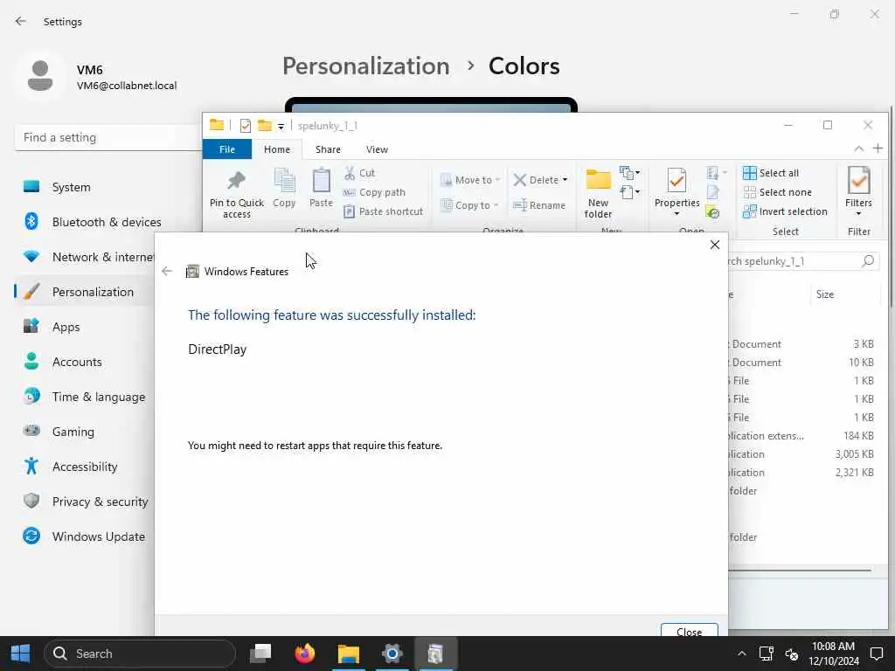Close the Windows Features dialog with X

(715, 245)
